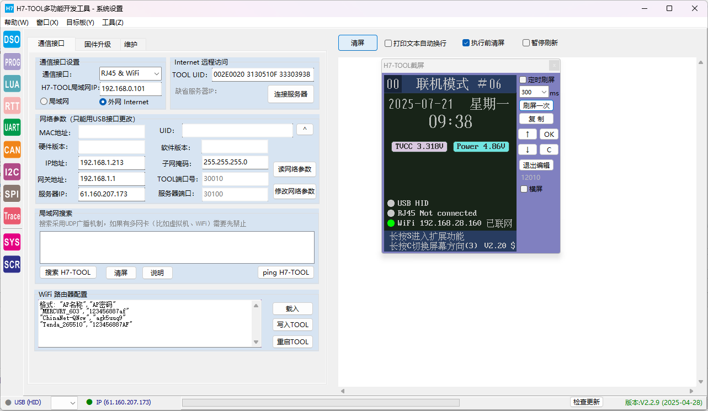
Task: Click the ping H7-TOOL button
Action: pos(286,273)
